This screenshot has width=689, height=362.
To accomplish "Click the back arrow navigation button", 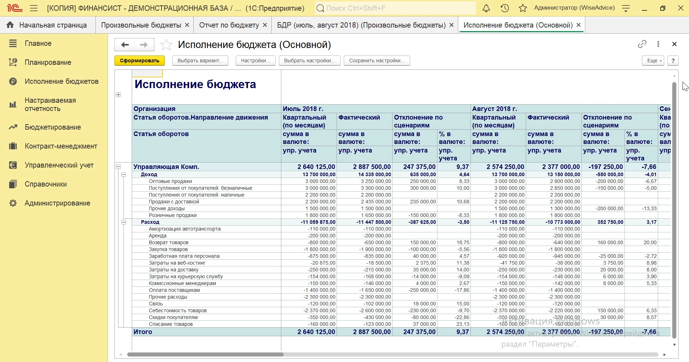I will 125,45.
